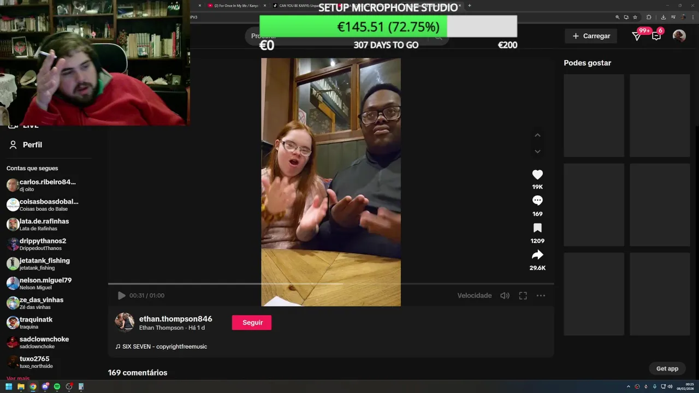The image size is (699, 393).
Task: Click the TikTok video player
Action: (x=331, y=182)
